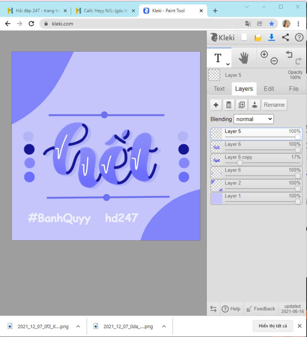Select the Text tool in Kleki
The width and height of the screenshot is (307, 337).
click(x=218, y=58)
